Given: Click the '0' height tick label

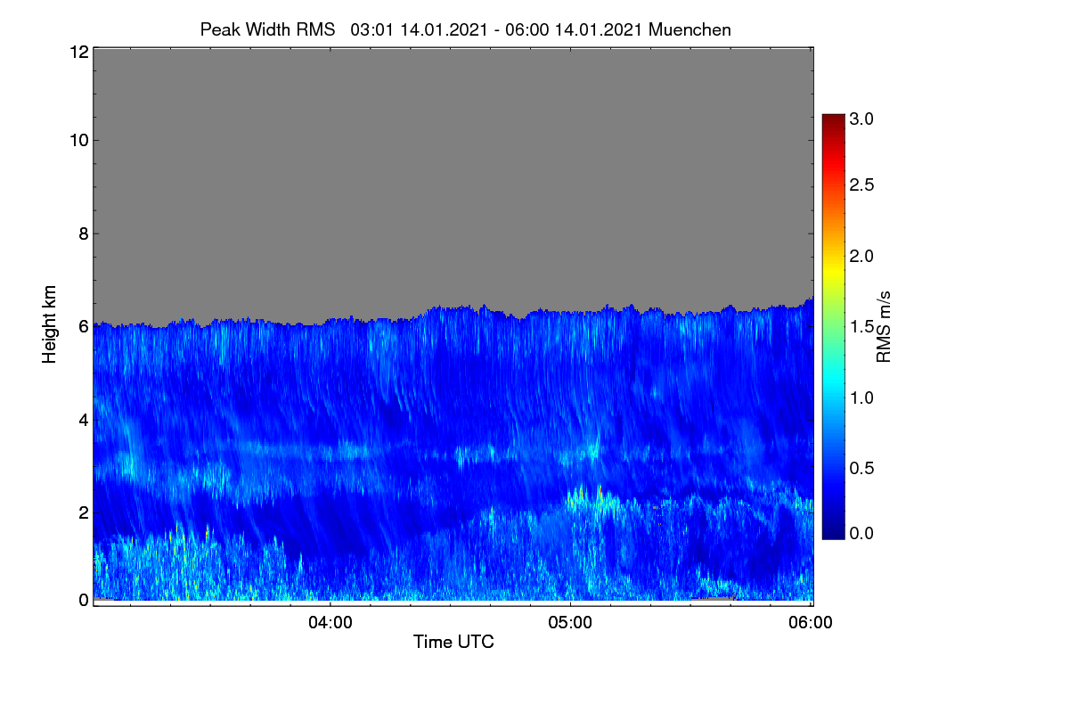Looking at the screenshot, I should point(83,600).
